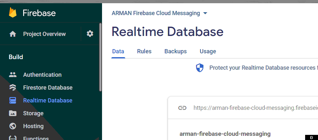Expand the project selector dropdown arrow

click(x=205, y=13)
